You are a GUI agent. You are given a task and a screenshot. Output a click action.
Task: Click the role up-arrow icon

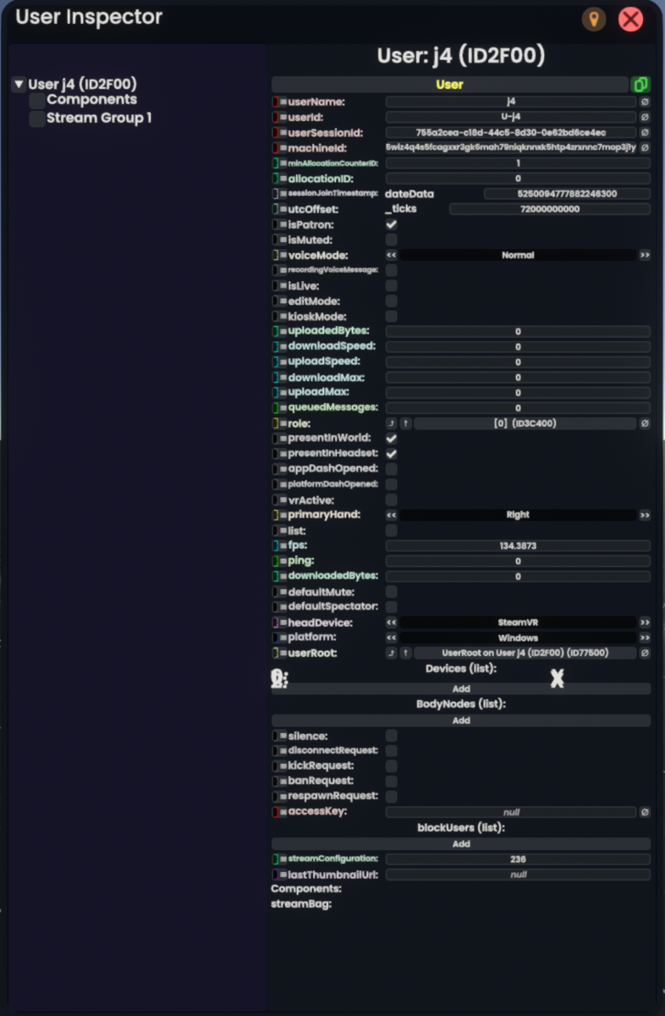click(406, 423)
